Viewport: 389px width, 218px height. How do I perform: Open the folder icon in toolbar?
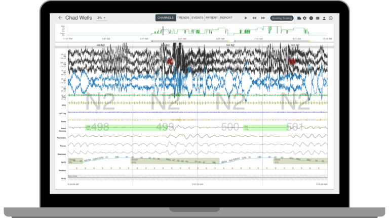pyautogui.click(x=299, y=18)
